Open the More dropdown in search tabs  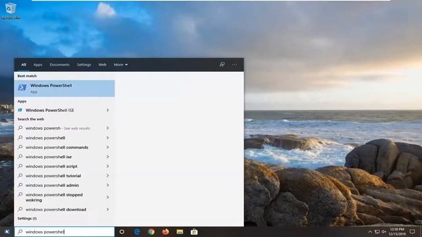pyautogui.click(x=121, y=65)
